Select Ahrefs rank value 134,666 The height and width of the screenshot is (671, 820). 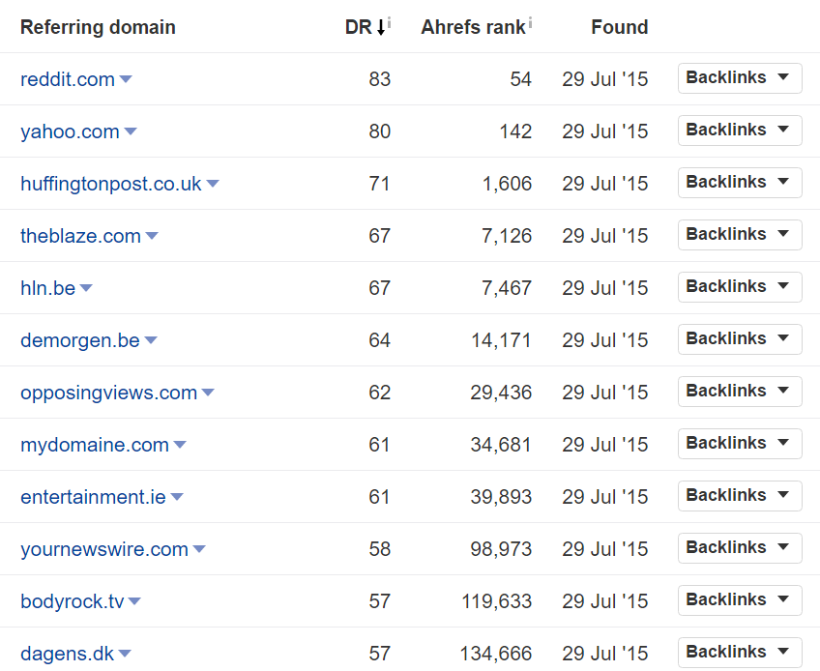496,654
